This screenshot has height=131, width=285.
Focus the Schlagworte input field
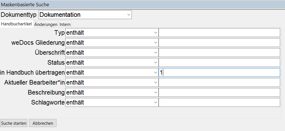tap(219, 103)
